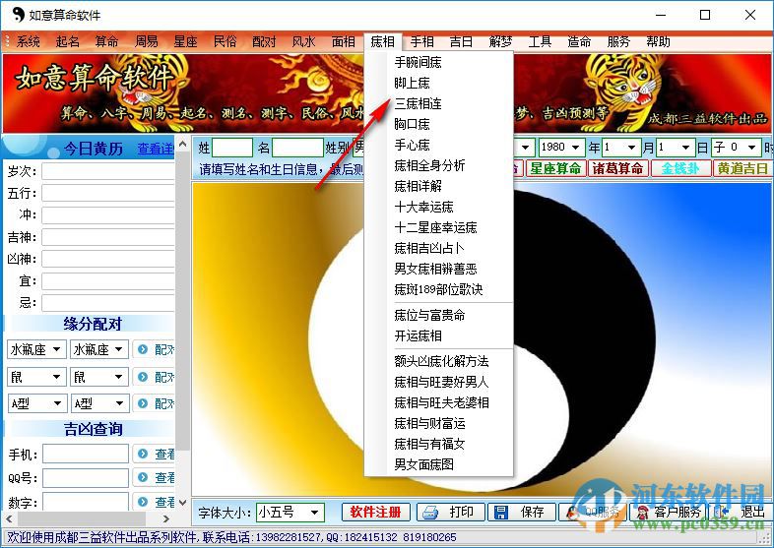Open the 配对 menu
Screen dimensions: 774x548
tap(264, 42)
